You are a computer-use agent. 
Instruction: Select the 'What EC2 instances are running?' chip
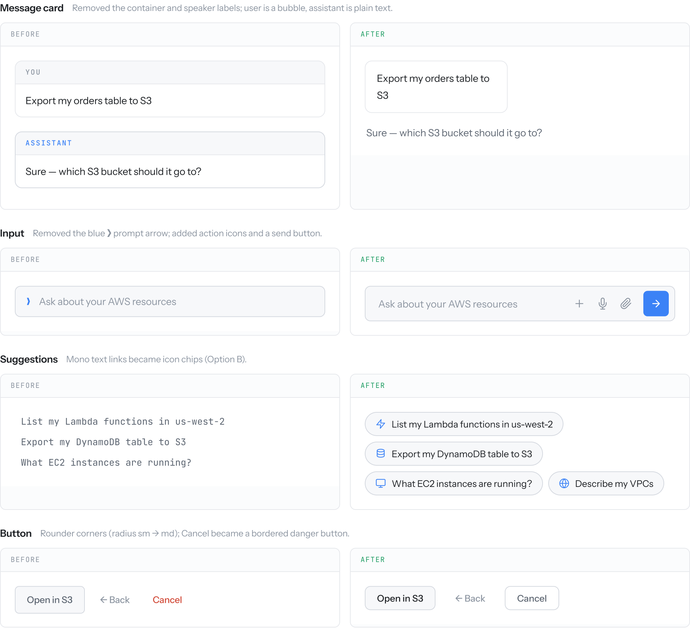(x=454, y=483)
